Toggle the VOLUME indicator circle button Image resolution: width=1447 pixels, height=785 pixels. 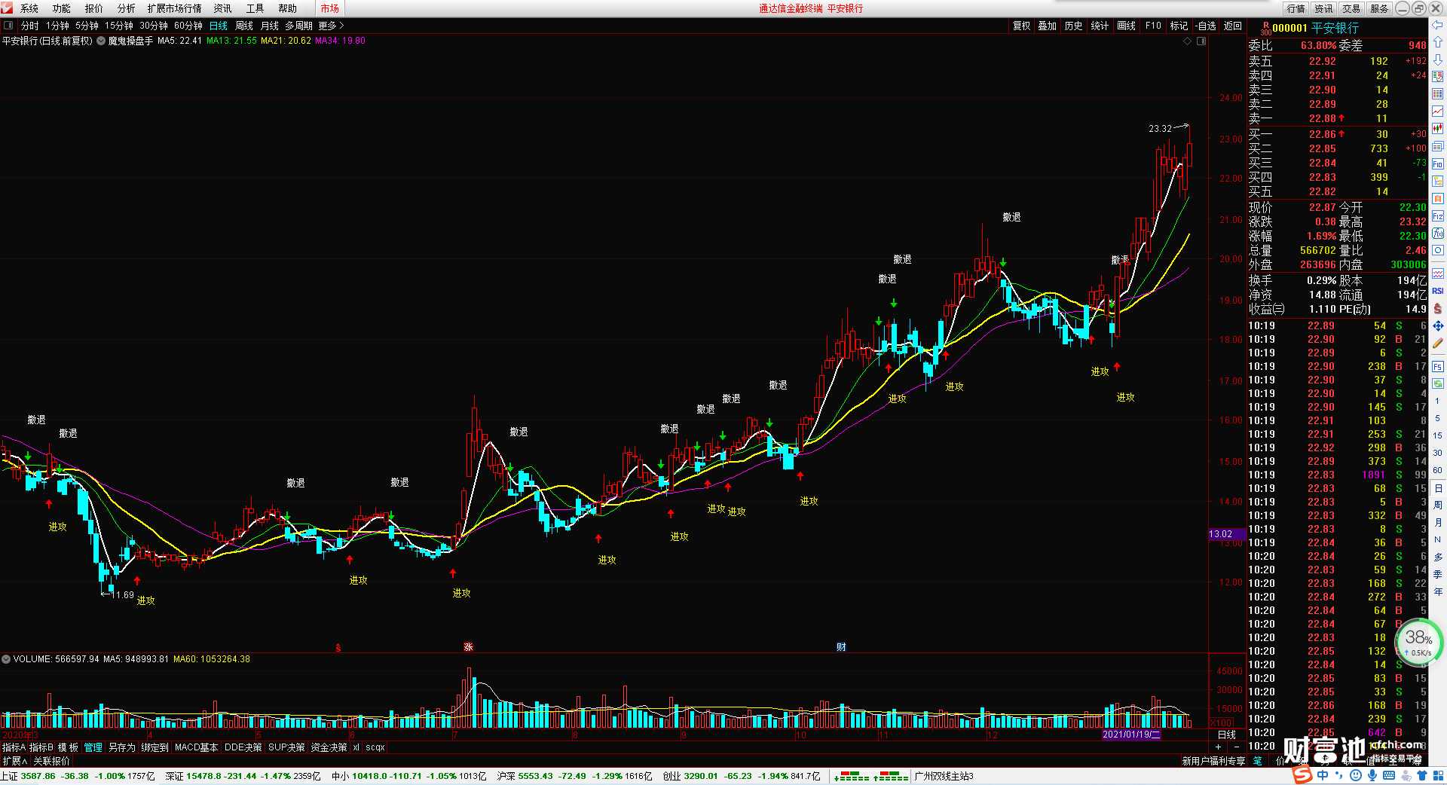coord(6,659)
